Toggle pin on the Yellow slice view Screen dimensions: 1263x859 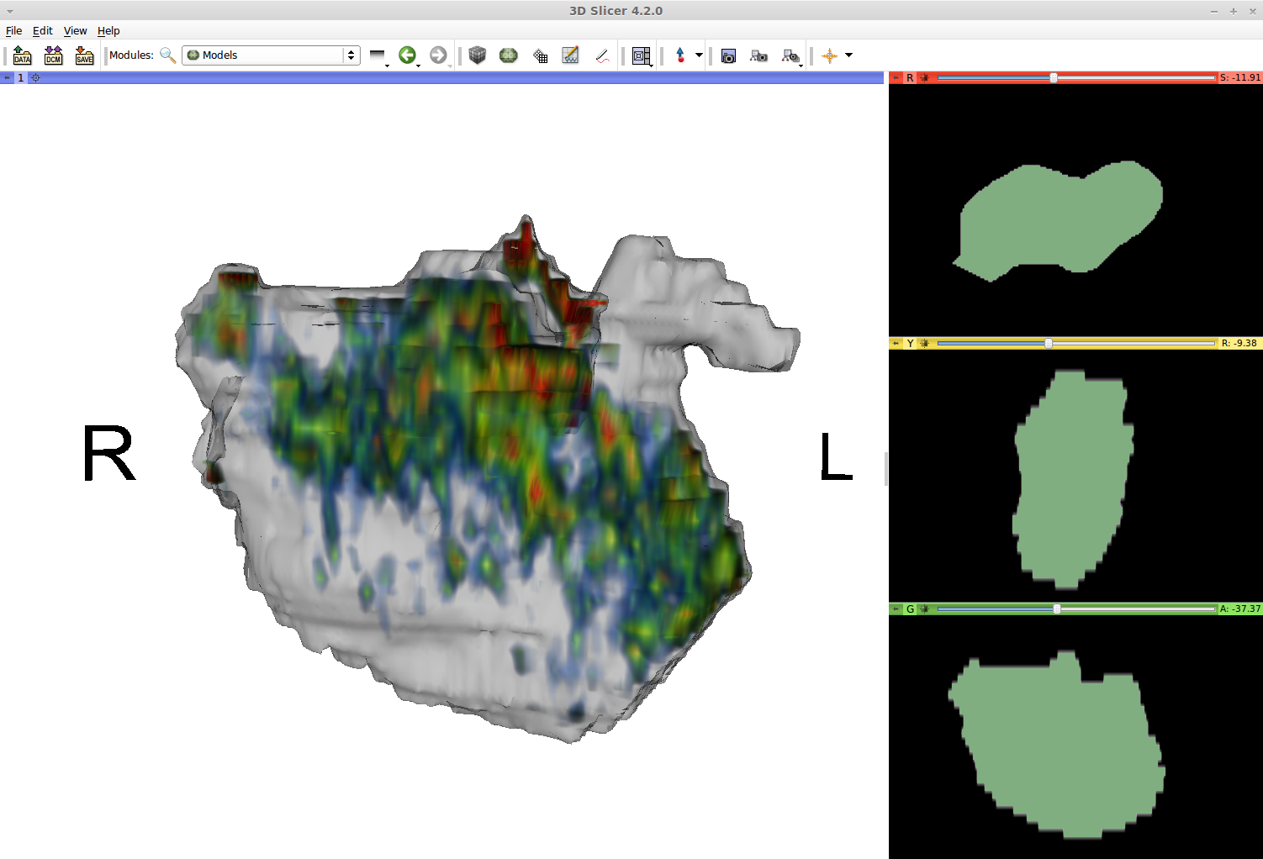point(896,343)
